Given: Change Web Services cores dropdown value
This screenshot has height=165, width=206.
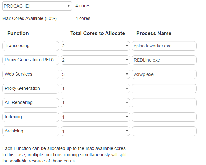Looking at the screenshot, I should [x=95, y=74].
